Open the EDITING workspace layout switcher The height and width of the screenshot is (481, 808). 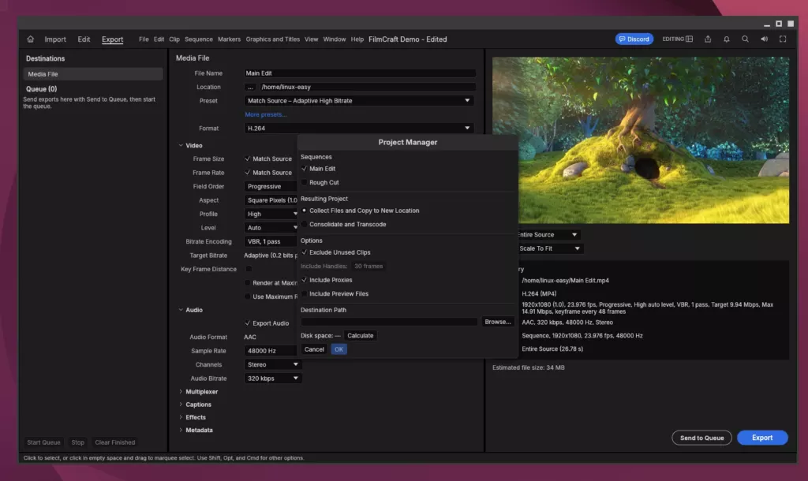(677, 39)
